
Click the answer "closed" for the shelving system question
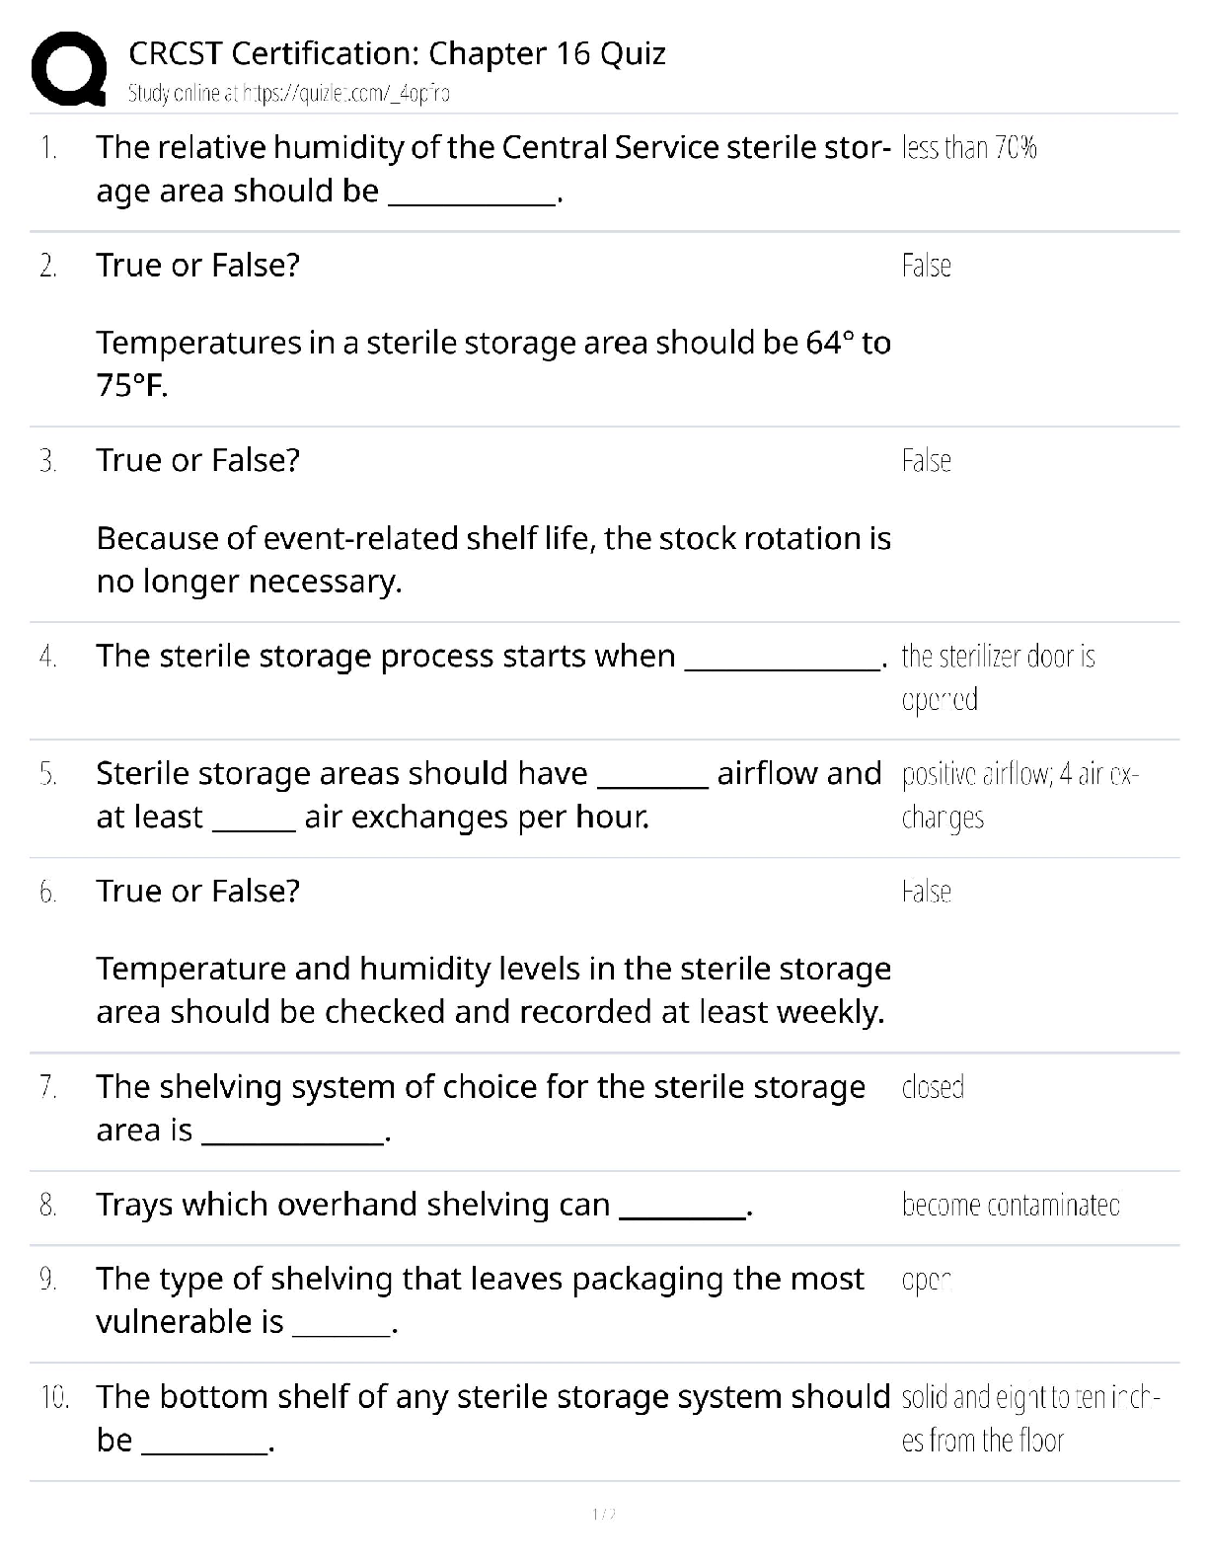(x=932, y=1087)
